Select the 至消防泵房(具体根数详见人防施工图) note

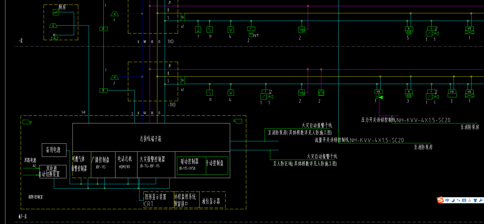pos(300,133)
